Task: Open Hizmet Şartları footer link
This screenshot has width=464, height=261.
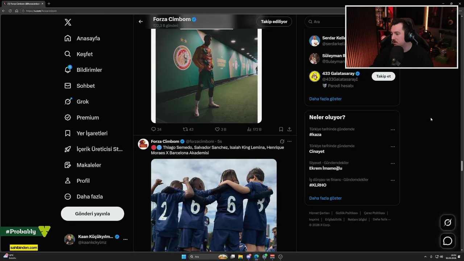Action: [319, 213]
